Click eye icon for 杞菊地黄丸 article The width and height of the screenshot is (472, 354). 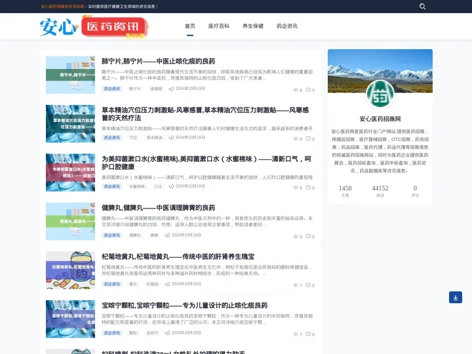point(296,285)
